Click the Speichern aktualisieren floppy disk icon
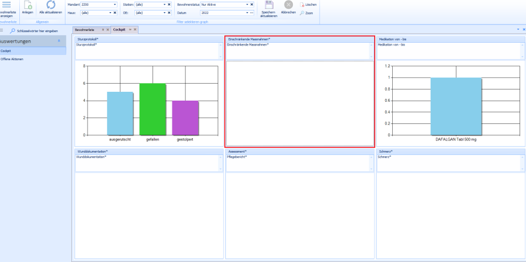The height and width of the screenshot is (262, 526). coord(269,5)
